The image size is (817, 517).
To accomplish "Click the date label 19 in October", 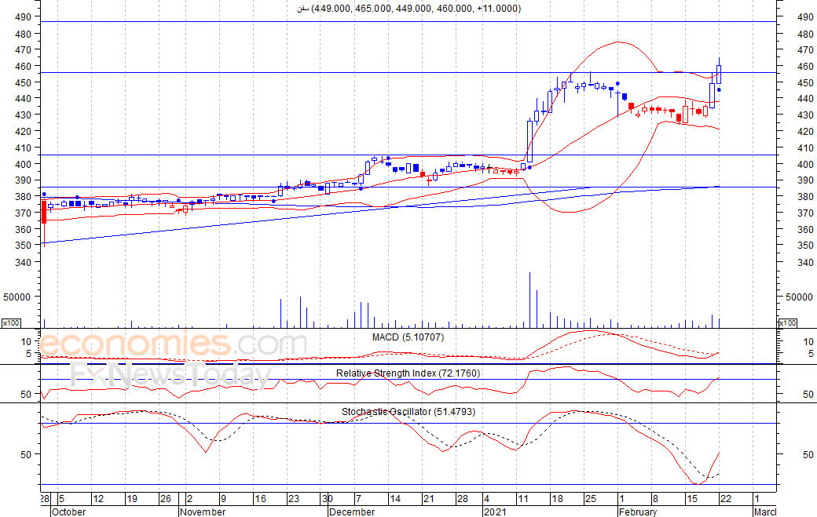I will pyautogui.click(x=132, y=499).
